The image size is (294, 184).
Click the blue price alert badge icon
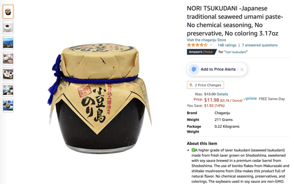coord(194,69)
